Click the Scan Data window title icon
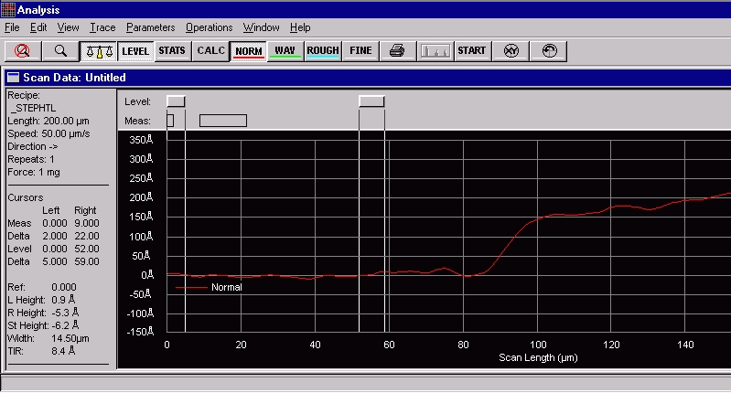 [x=12, y=78]
